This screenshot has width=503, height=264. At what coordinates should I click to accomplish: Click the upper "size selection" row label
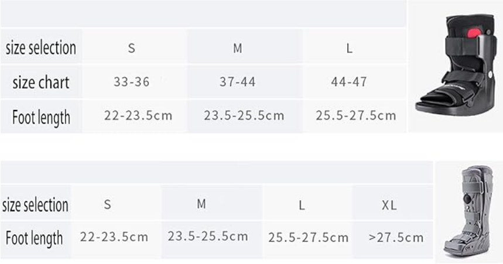pos(41,48)
